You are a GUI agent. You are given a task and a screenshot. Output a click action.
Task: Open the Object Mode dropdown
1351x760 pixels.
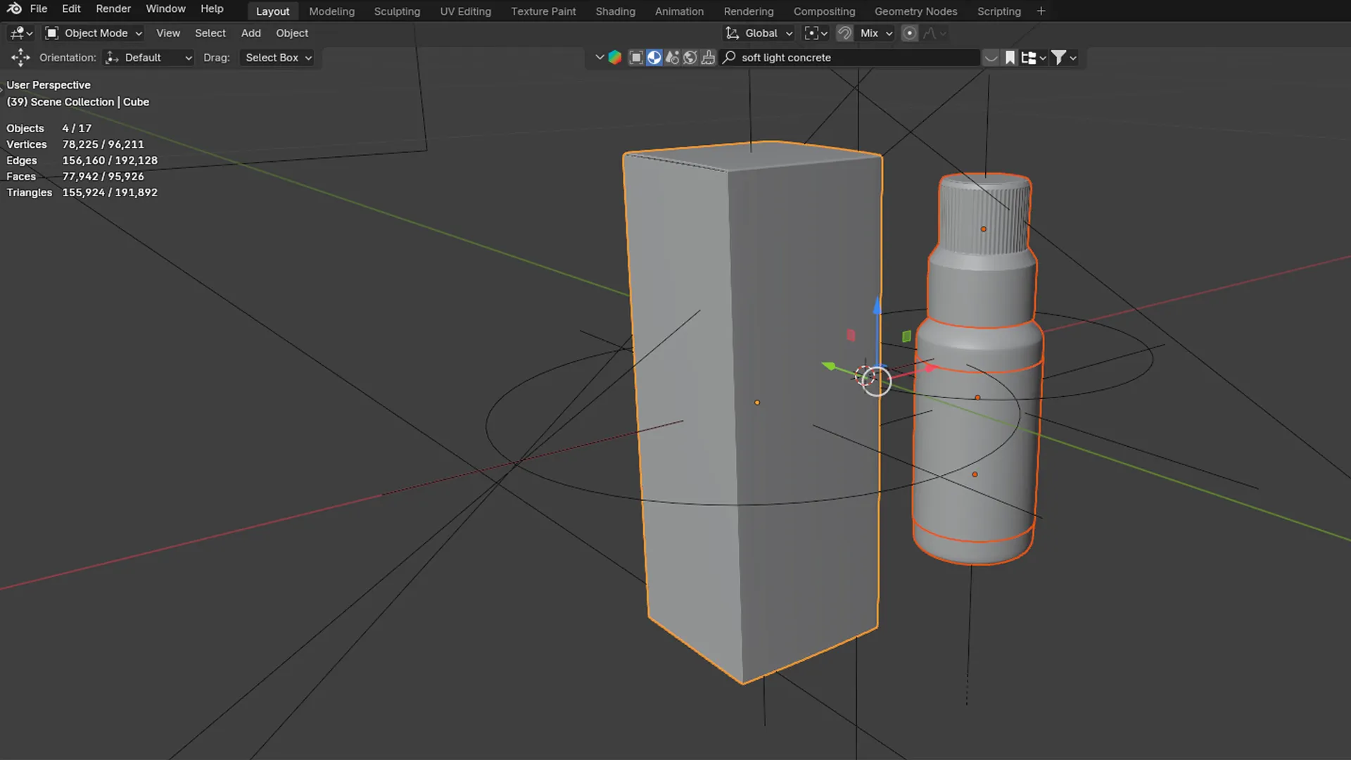click(92, 33)
